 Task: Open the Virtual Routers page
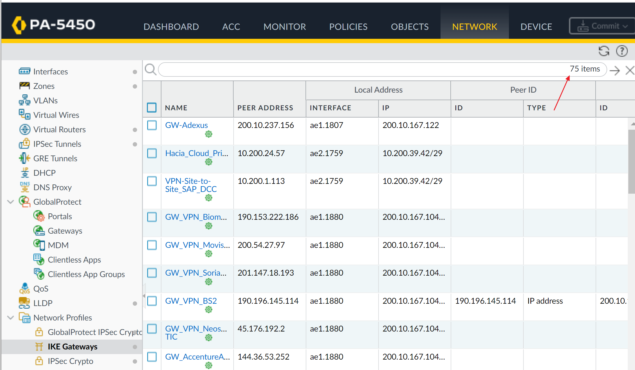pyautogui.click(x=59, y=129)
